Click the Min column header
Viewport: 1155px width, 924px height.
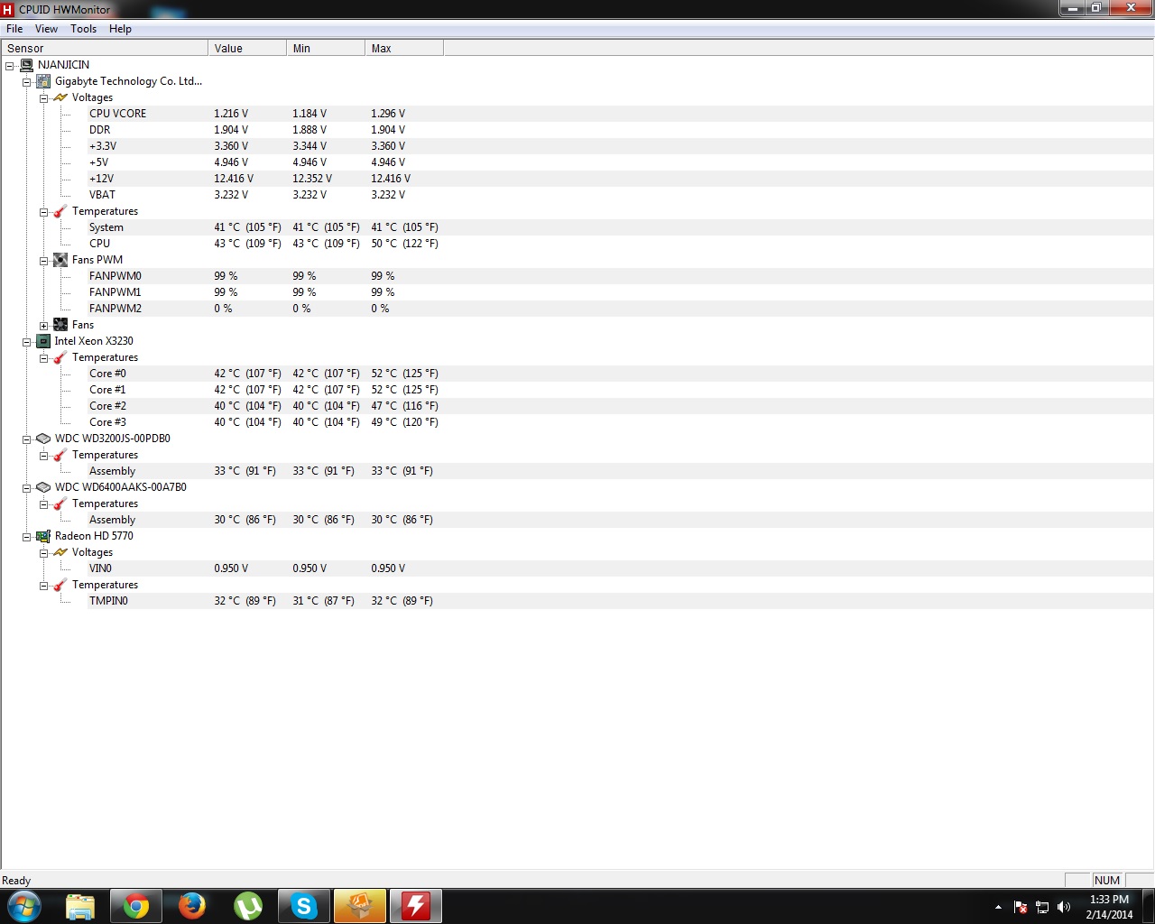tap(326, 48)
